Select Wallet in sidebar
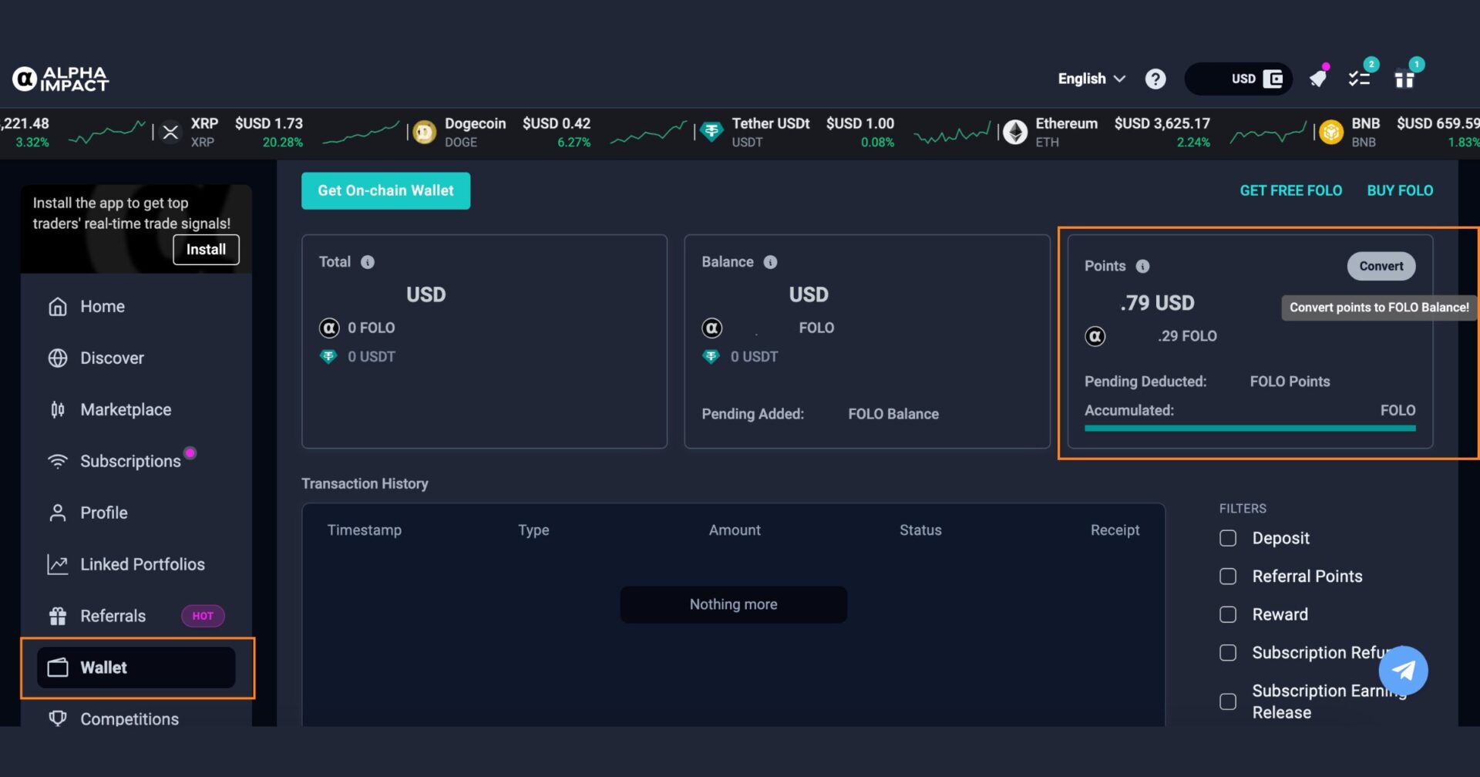The height and width of the screenshot is (777, 1480). [x=136, y=668]
